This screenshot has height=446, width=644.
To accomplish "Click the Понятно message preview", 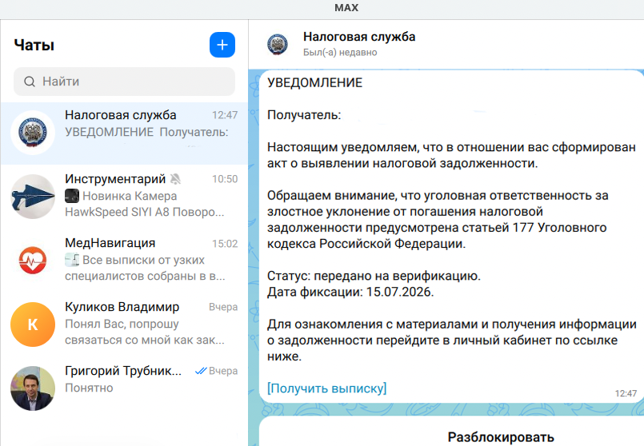I will coord(89,388).
